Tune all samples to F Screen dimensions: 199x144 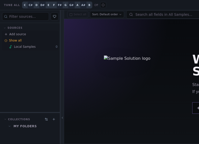tap(54, 5)
